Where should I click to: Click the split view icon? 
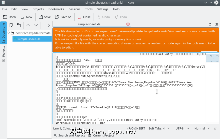pyautogui.click(x=216, y=24)
